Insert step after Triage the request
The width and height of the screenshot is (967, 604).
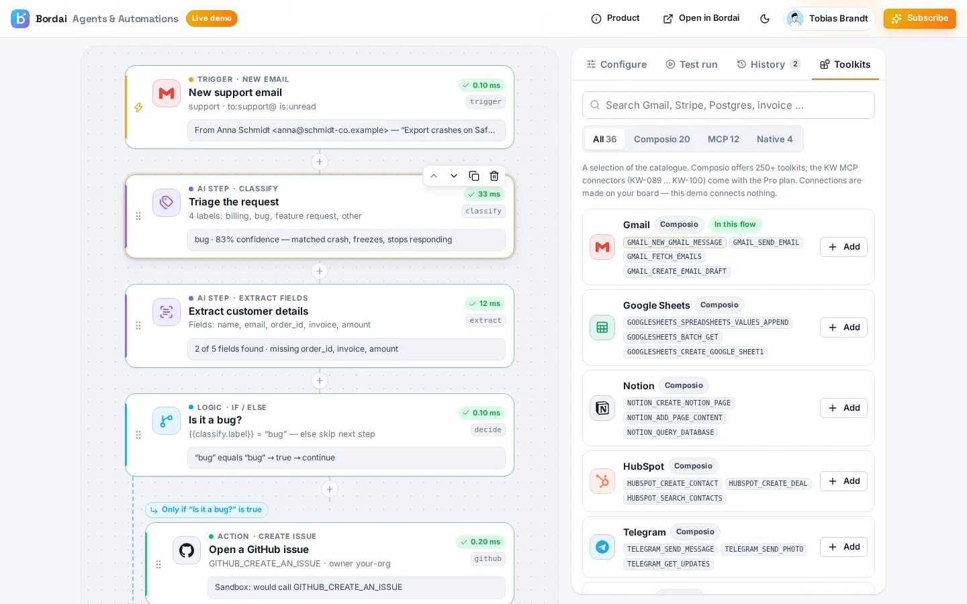320,271
